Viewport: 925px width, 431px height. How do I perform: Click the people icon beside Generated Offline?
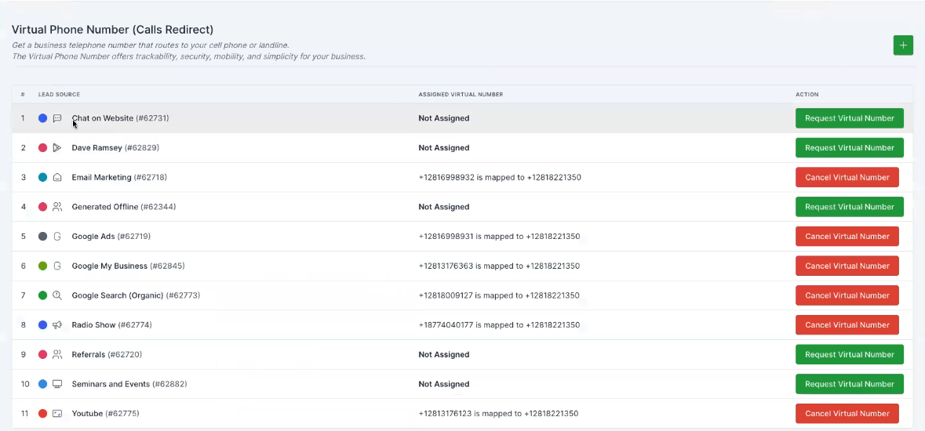click(x=57, y=207)
